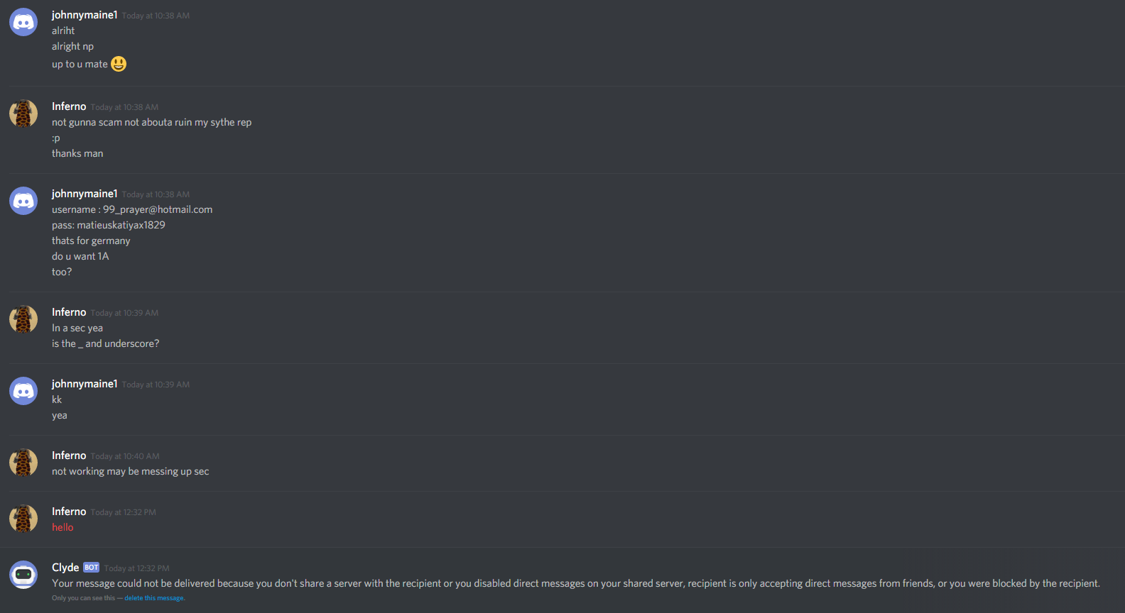Click Inferno's avatar beside 'not working' message

pyautogui.click(x=23, y=463)
